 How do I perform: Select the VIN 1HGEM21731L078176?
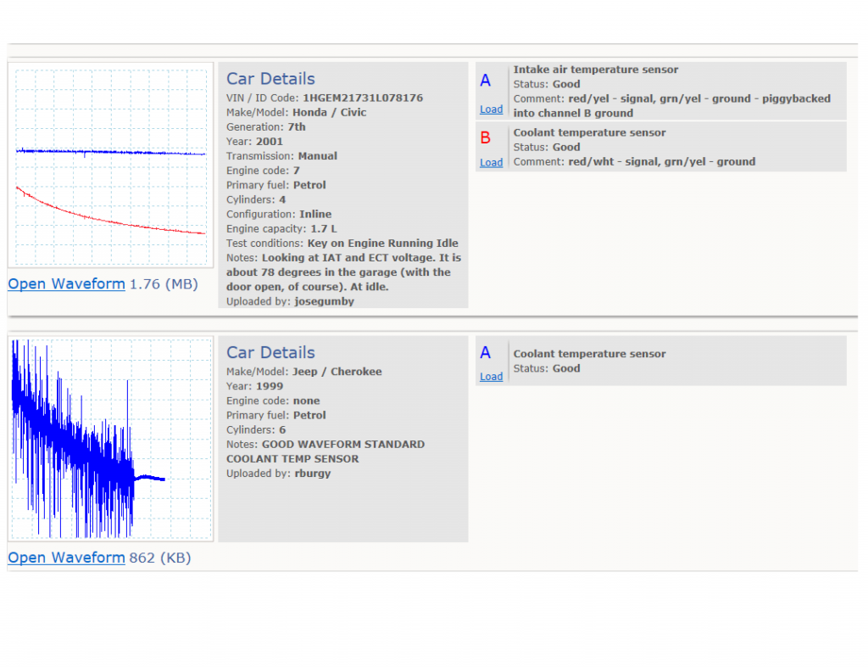click(x=363, y=98)
